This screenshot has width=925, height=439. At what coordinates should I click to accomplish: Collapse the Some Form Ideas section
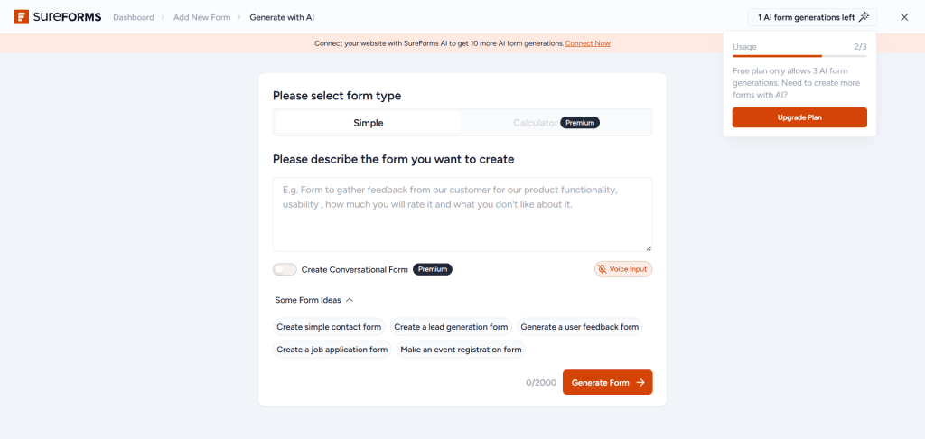(x=350, y=300)
